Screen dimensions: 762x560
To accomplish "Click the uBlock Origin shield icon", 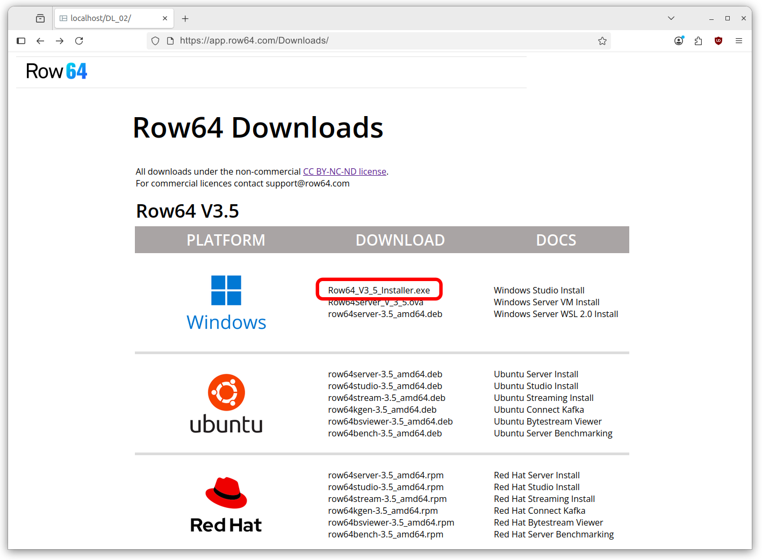I will pyautogui.click(x=718, y=41).
